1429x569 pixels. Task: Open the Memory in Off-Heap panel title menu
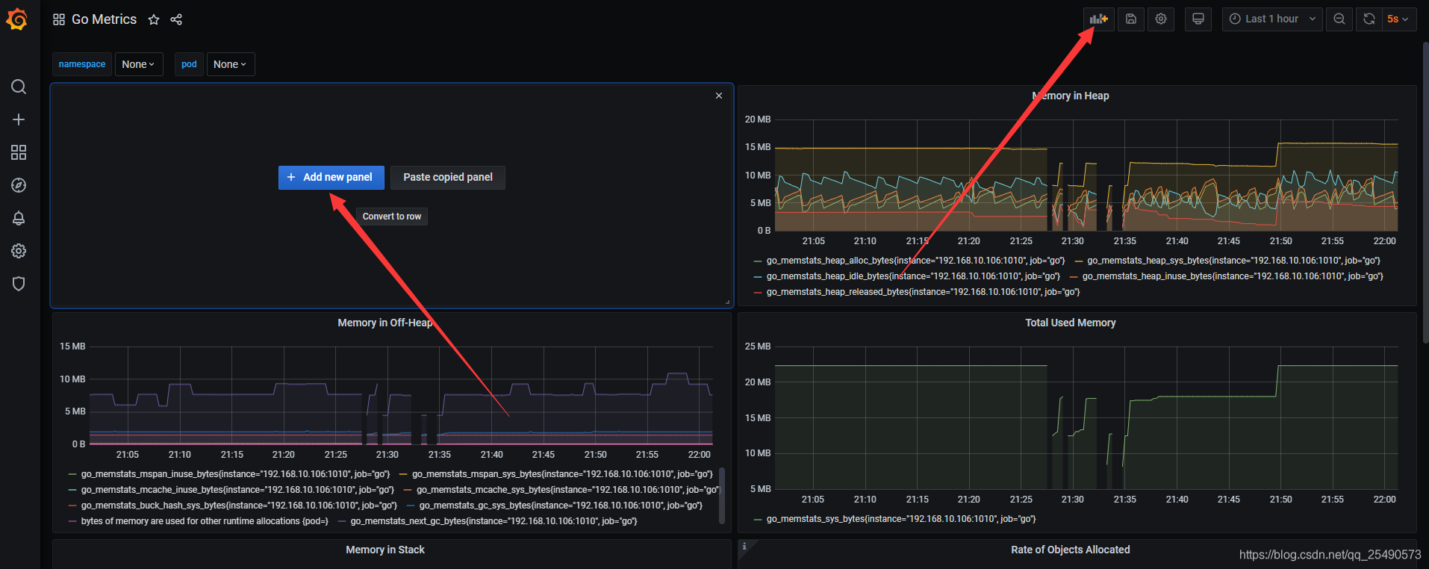click(x=385, y=323)
